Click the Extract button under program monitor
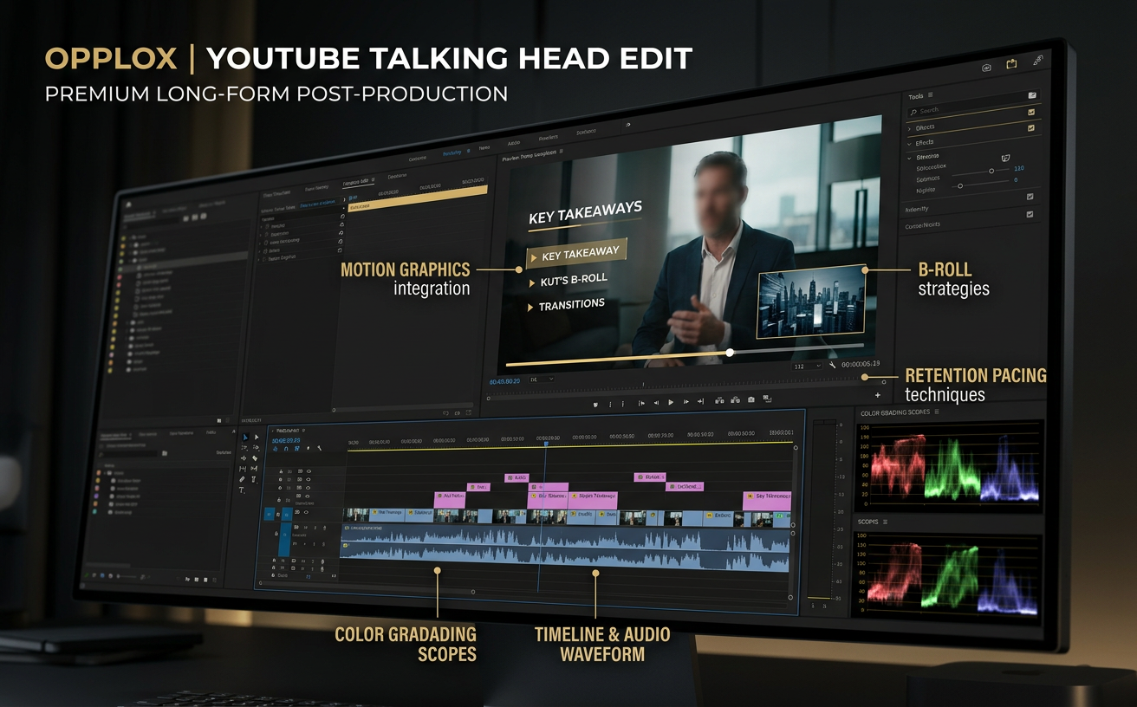 coord(735,400)
